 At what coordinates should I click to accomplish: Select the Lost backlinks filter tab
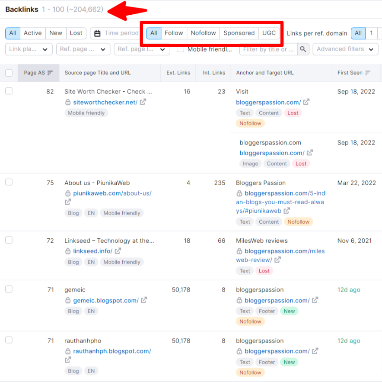tap(76, 33)
